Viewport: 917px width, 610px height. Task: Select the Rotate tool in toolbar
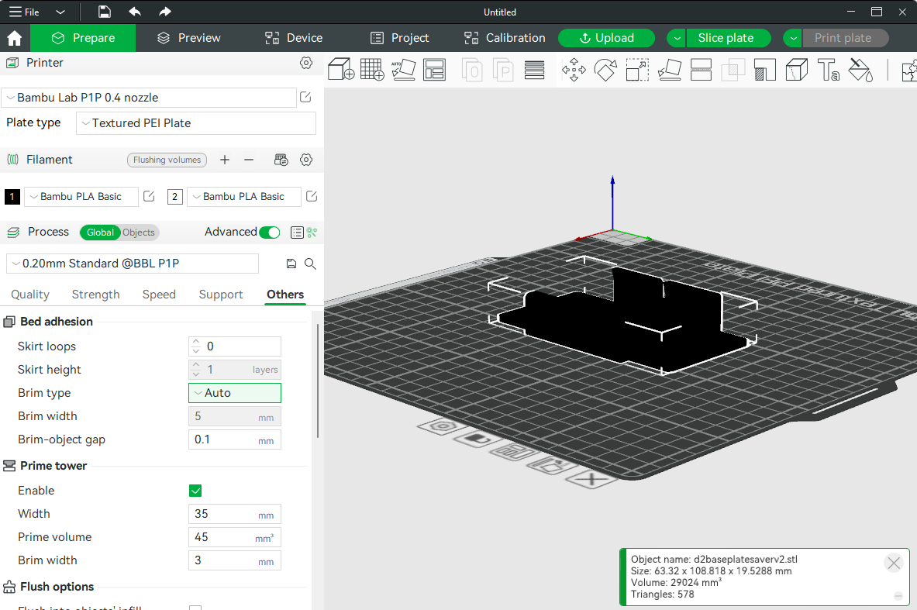click(x=605, y=70)
